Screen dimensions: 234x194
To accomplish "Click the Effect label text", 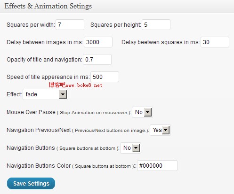I will pos(14,94).
